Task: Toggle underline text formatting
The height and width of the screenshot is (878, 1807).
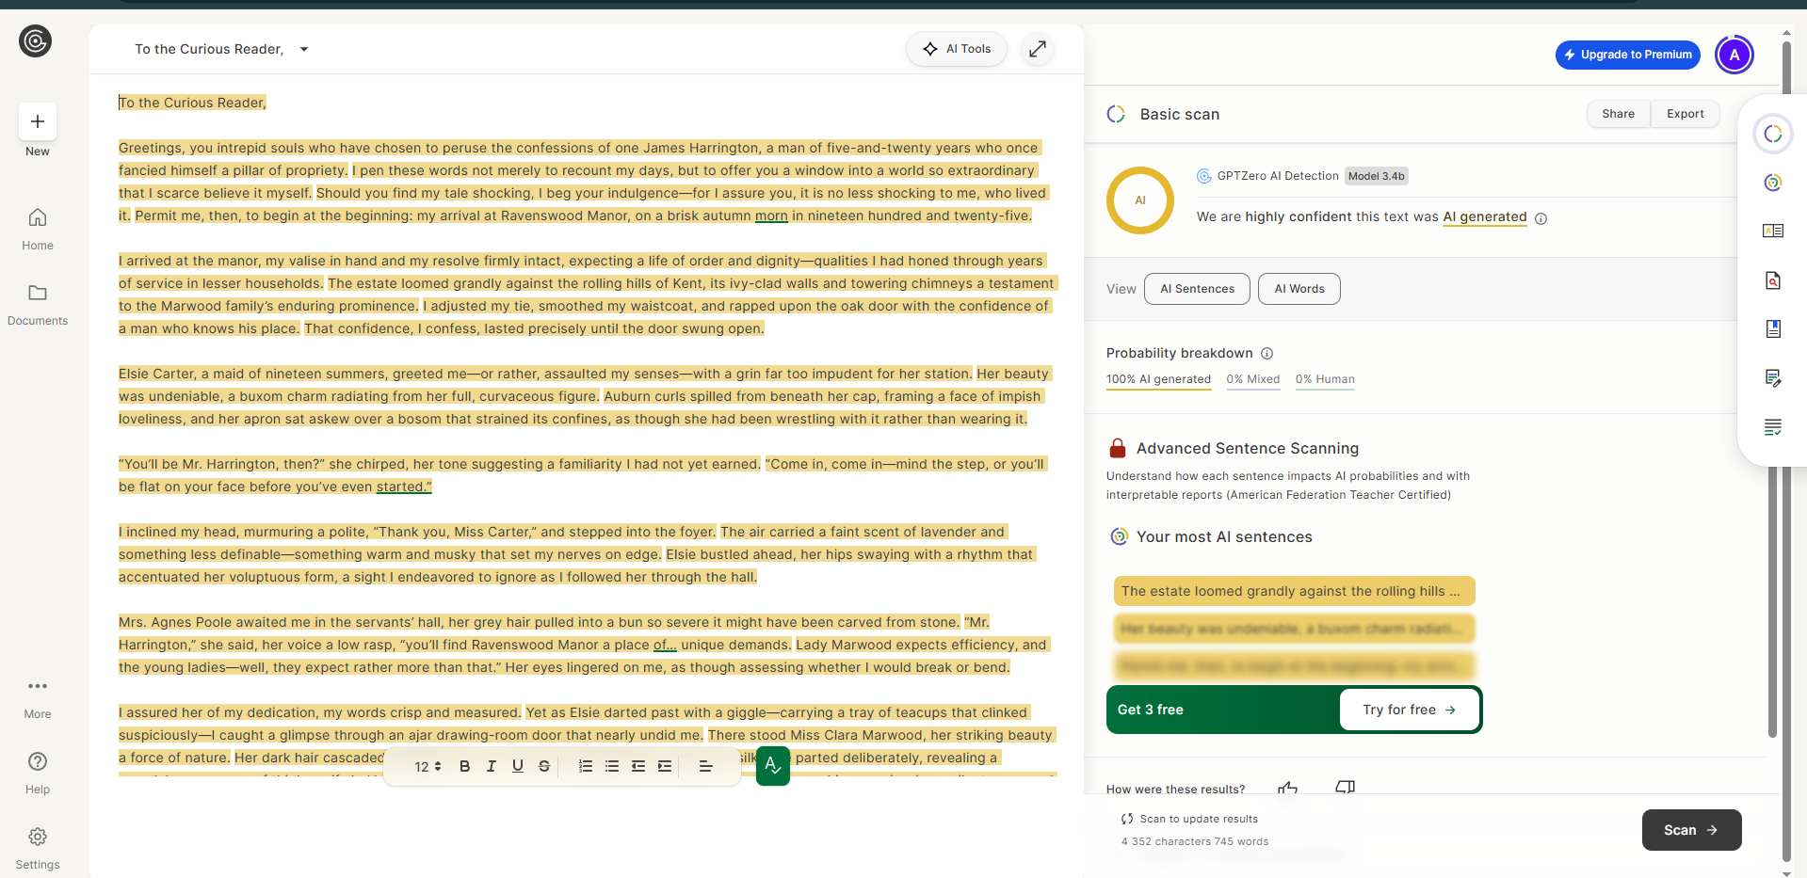Action: 517,766
